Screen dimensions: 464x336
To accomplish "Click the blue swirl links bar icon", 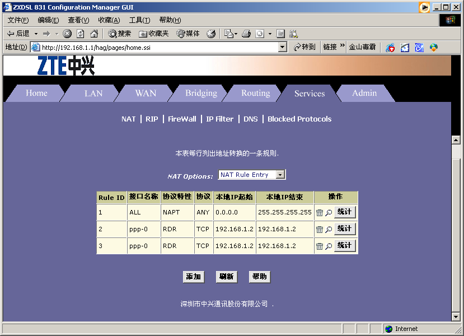I will pyautogui.click(x=419, y=48).
